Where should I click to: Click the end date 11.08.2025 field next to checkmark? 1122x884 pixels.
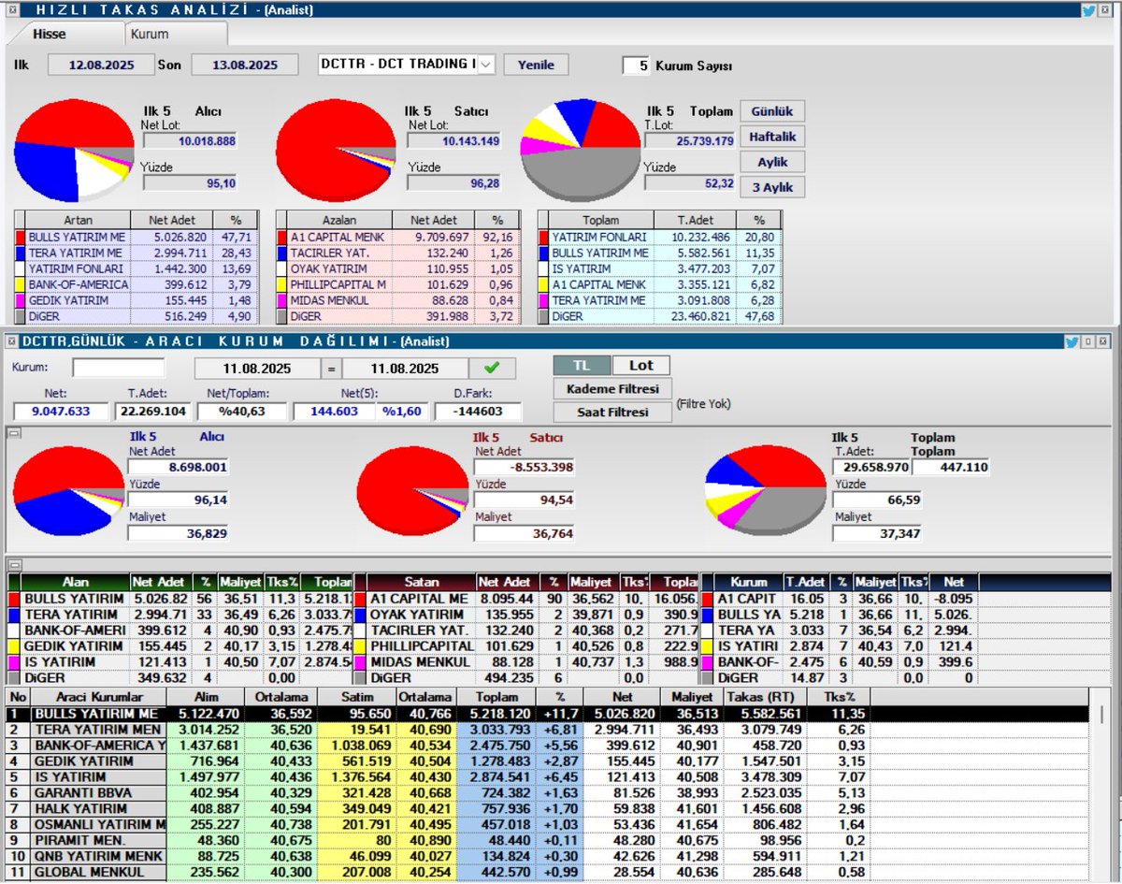407,368
